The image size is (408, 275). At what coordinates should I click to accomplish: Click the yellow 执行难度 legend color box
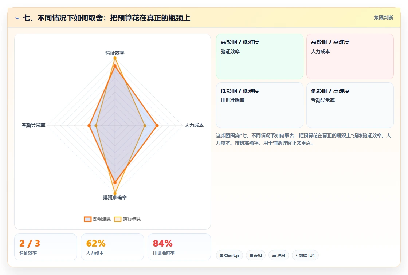118,219
